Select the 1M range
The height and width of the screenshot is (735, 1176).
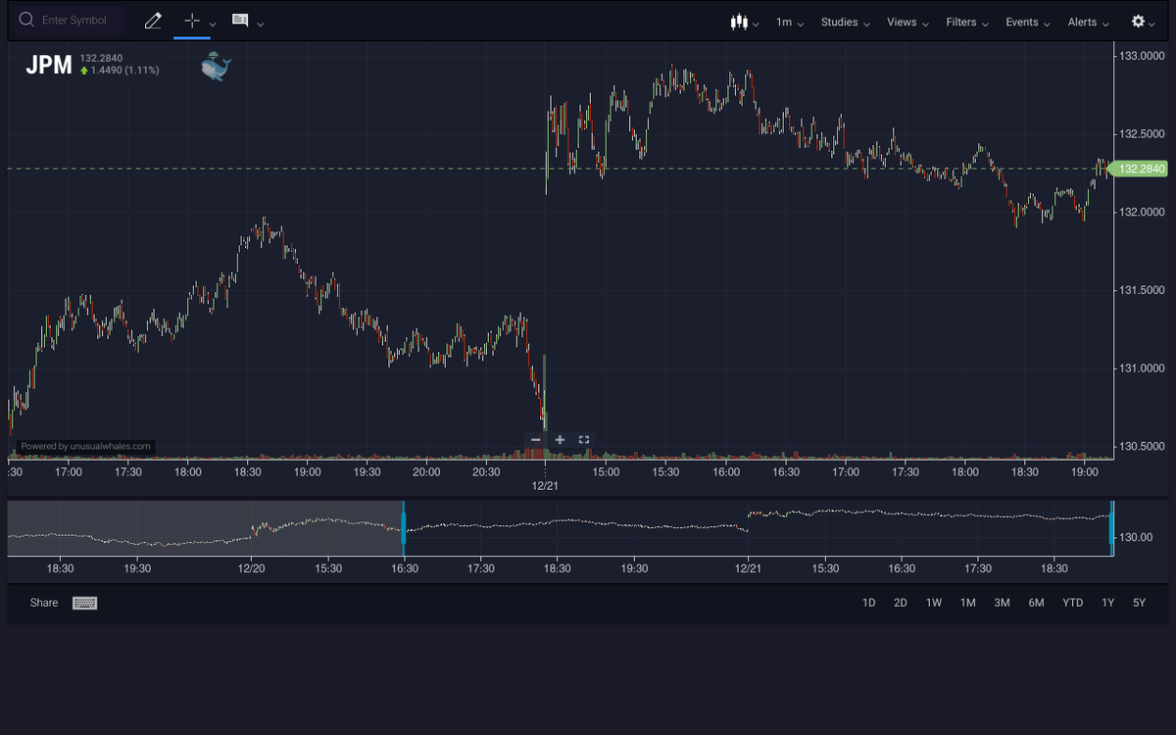[x=968, y=603]
